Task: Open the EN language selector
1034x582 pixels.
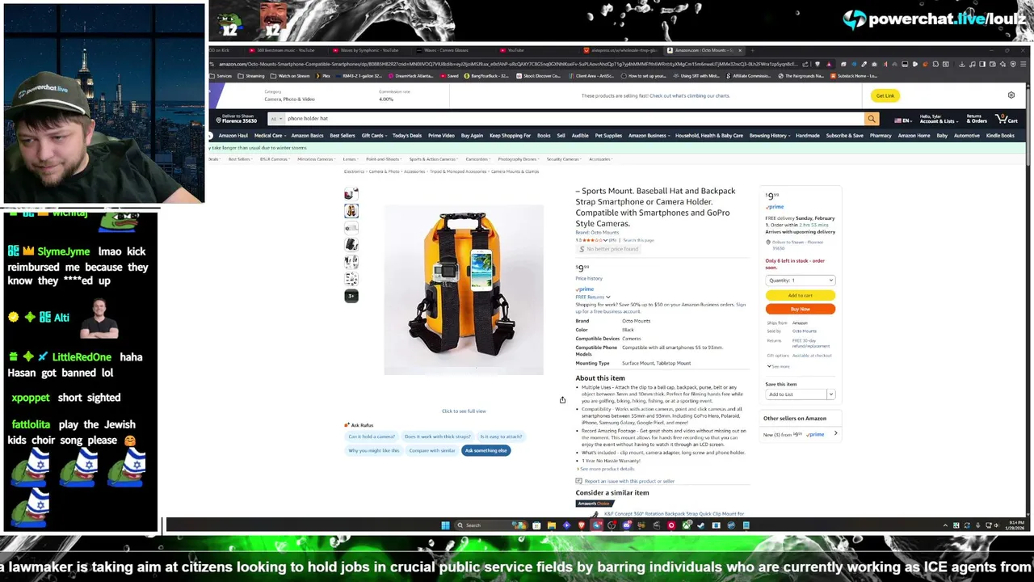Action: coord(903,120)
